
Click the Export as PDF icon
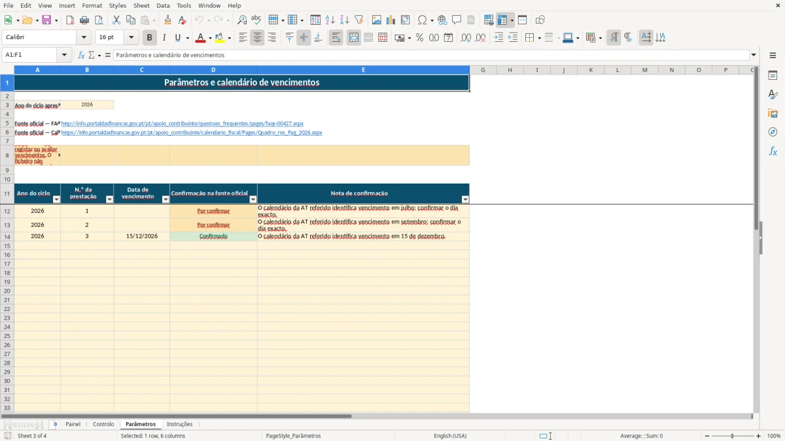(x=70, y=20)
